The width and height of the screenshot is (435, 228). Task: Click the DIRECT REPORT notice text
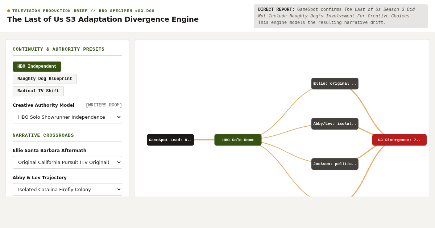click(x=341, y=16)
